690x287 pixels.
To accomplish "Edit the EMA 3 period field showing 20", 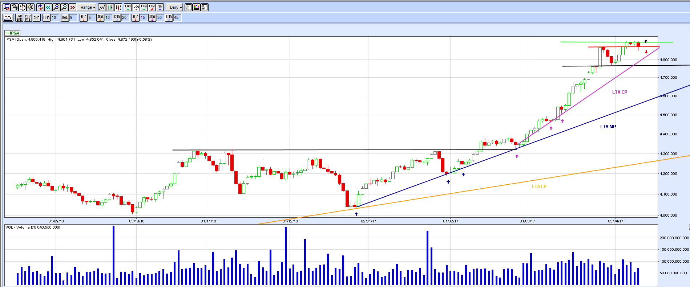I will click(125, 18).
